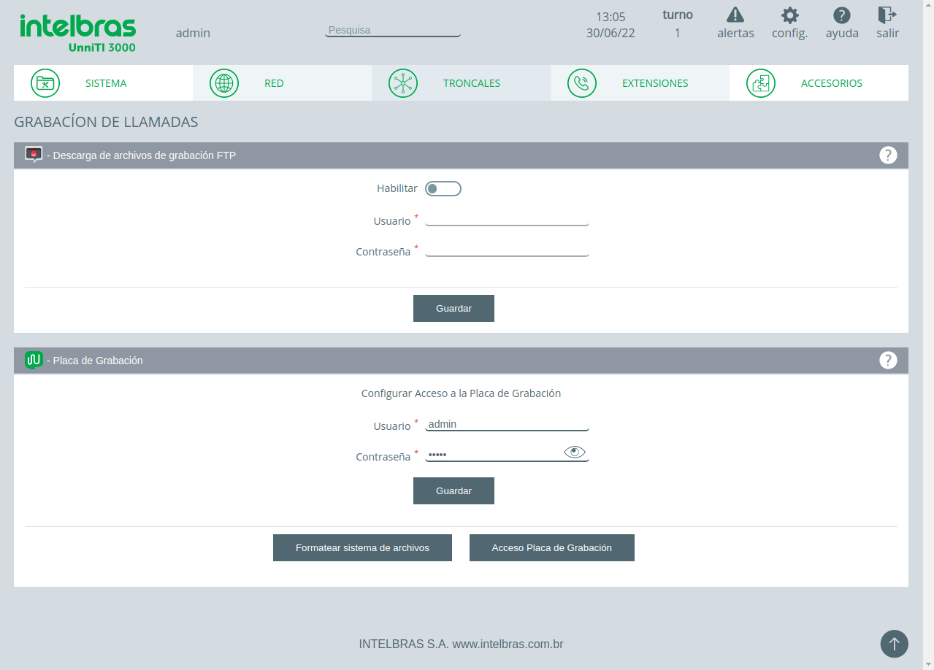Log out with the salir icon
The image size is (934, 670).
pos(887,15)
